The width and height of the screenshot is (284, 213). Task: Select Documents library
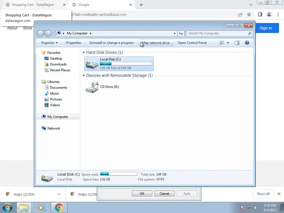pyautogui.click(x=59, y=87)
